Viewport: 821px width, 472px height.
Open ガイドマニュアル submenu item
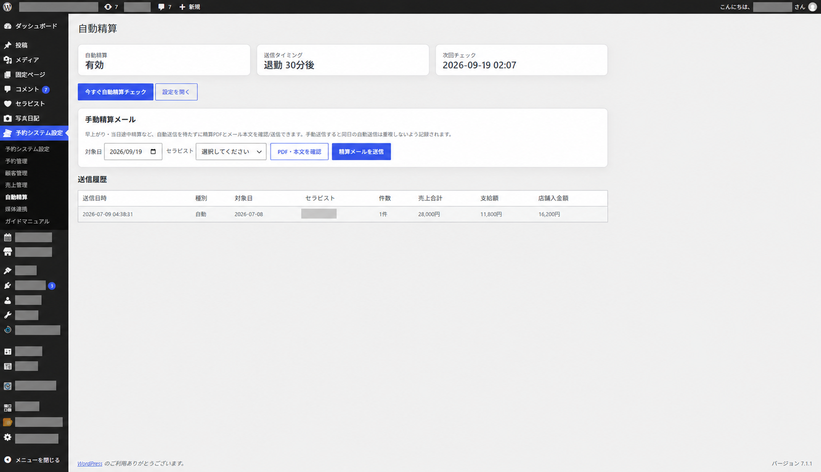27,221
